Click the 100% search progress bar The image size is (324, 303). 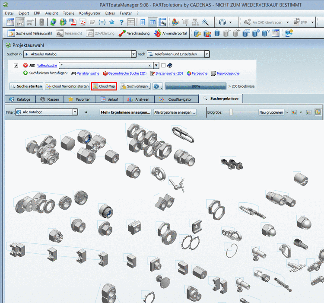point(195,86)
